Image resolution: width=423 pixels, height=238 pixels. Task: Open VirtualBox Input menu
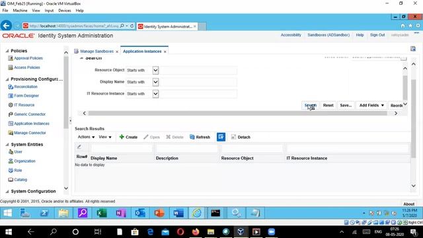click(x=49, y=11)
